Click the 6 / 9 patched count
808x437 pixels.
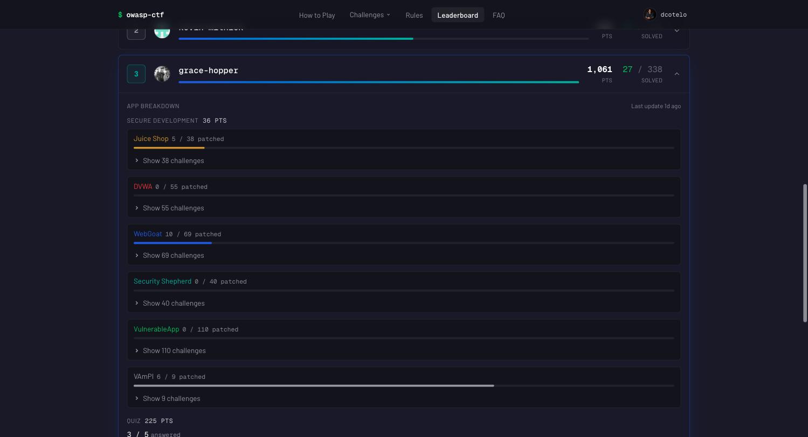181,377
